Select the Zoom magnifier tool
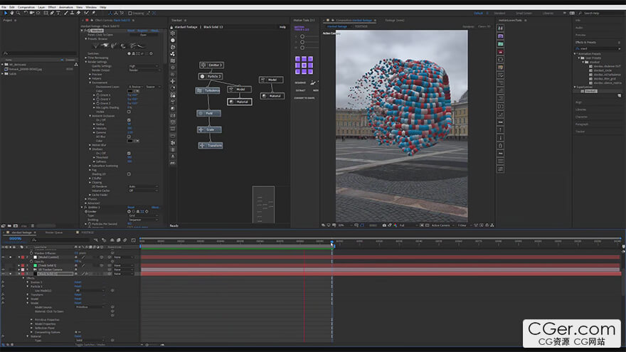The height and width of the screenshot is (352, 626). click(x=18, y=12)
